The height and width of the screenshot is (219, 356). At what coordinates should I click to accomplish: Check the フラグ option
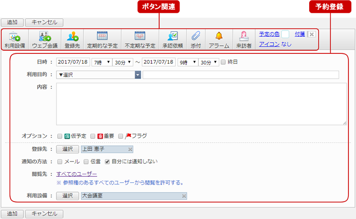pyautogui.click(x=121, y=136)
